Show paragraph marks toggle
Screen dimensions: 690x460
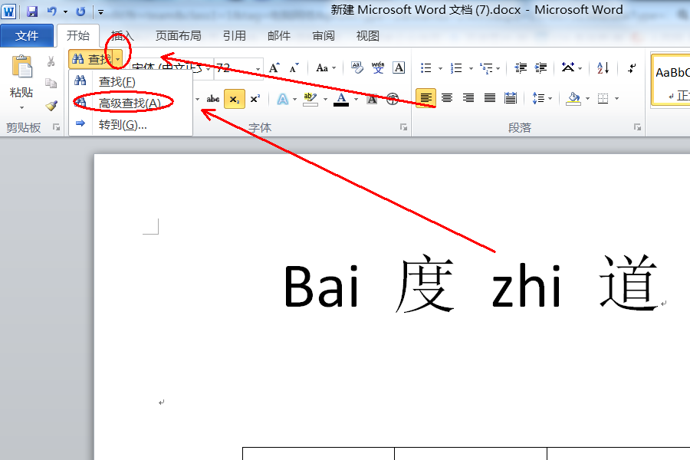point(632,67)
